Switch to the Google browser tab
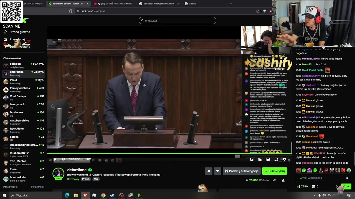The image size is (355, 199). [x=205, y=4]
